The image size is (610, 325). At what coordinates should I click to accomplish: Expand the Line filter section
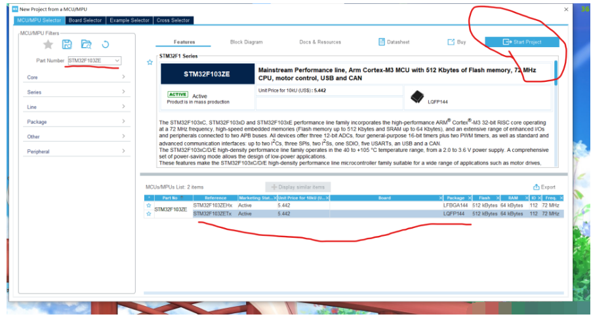click(x=76, y=107)
